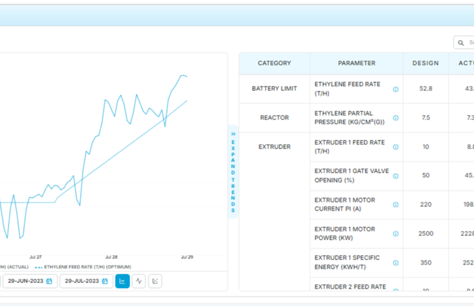Image resolution: width=474 pixels, height=306 pixels.
Task: Select the EXTRUDER category cell
Action: 274,147
